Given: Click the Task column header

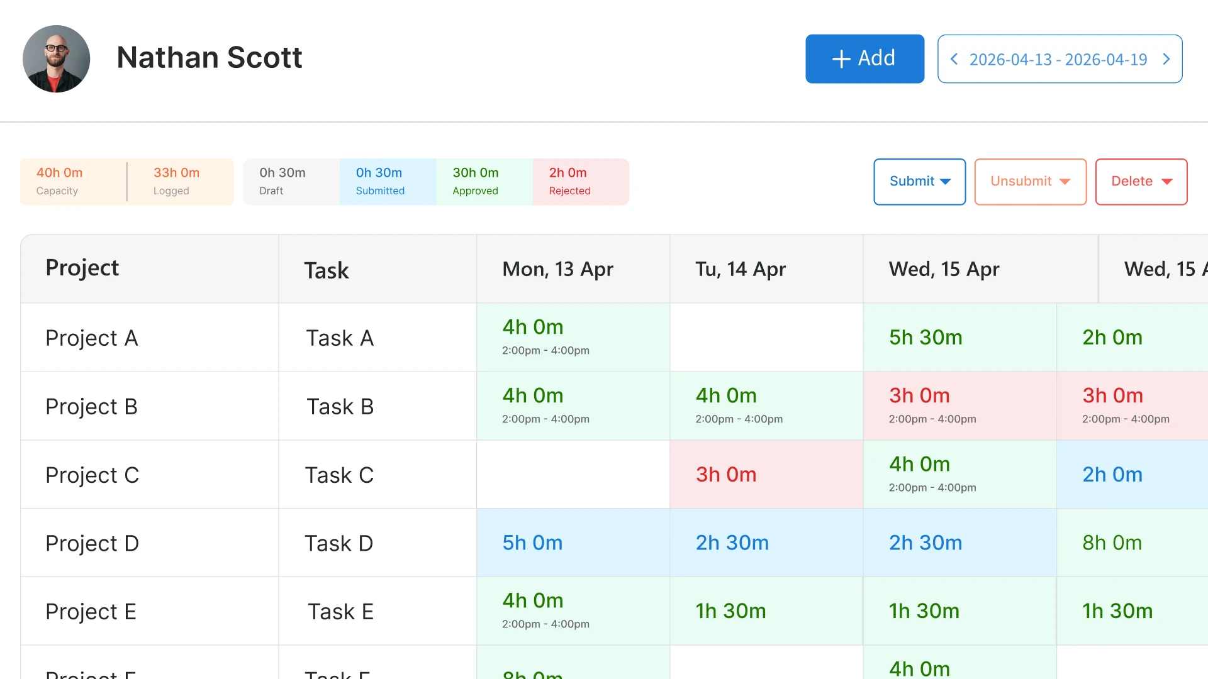Looking at the screenshot, I should click(x=377, y=269).
